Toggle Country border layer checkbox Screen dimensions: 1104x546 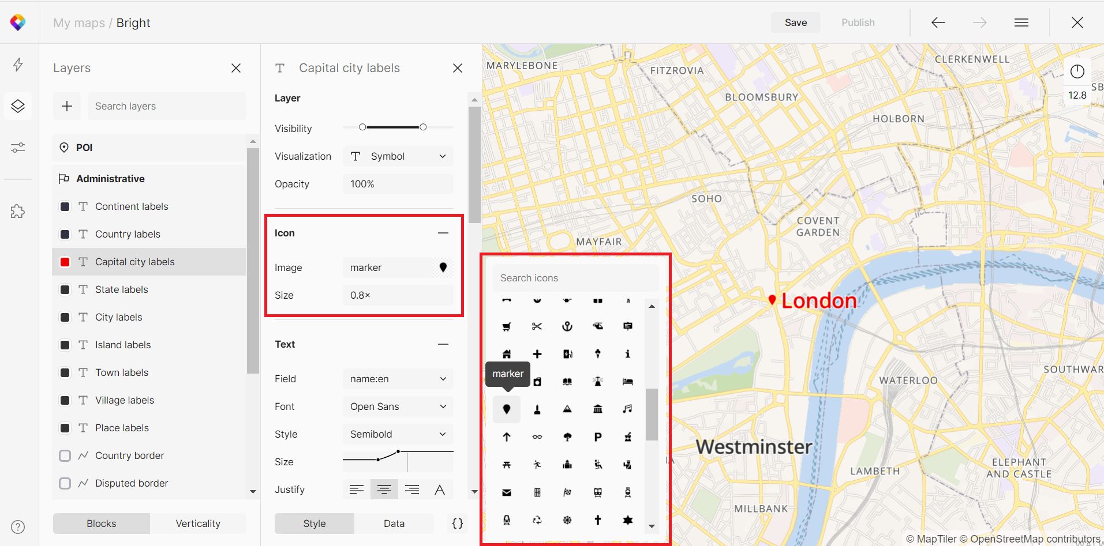pos(65,455)
